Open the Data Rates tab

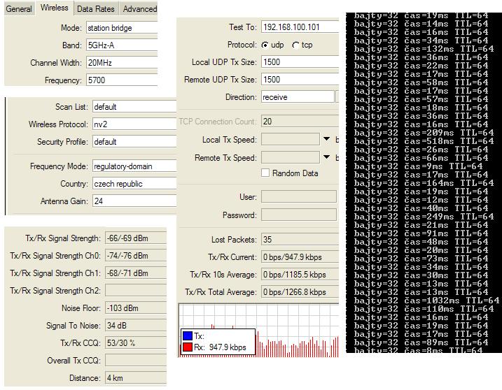point(96,8)
